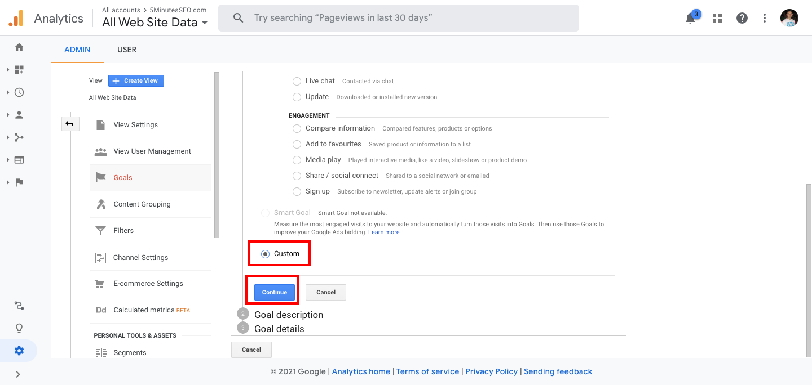The width and height of the screenshot is (812, 385).
Task: Click the help question mark icon
Action: point(742,18)
